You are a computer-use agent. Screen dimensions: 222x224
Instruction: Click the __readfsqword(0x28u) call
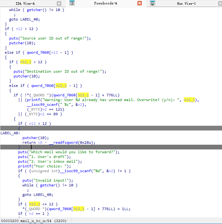(x=71, y=142)
